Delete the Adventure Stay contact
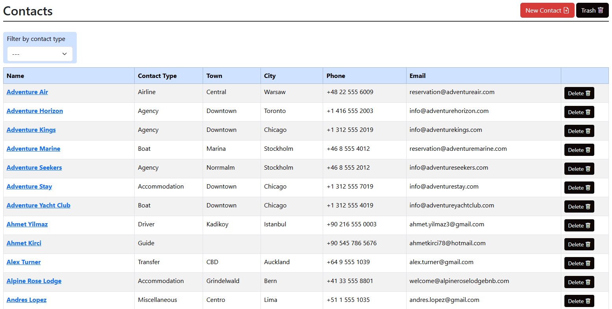 click(579, 188)
